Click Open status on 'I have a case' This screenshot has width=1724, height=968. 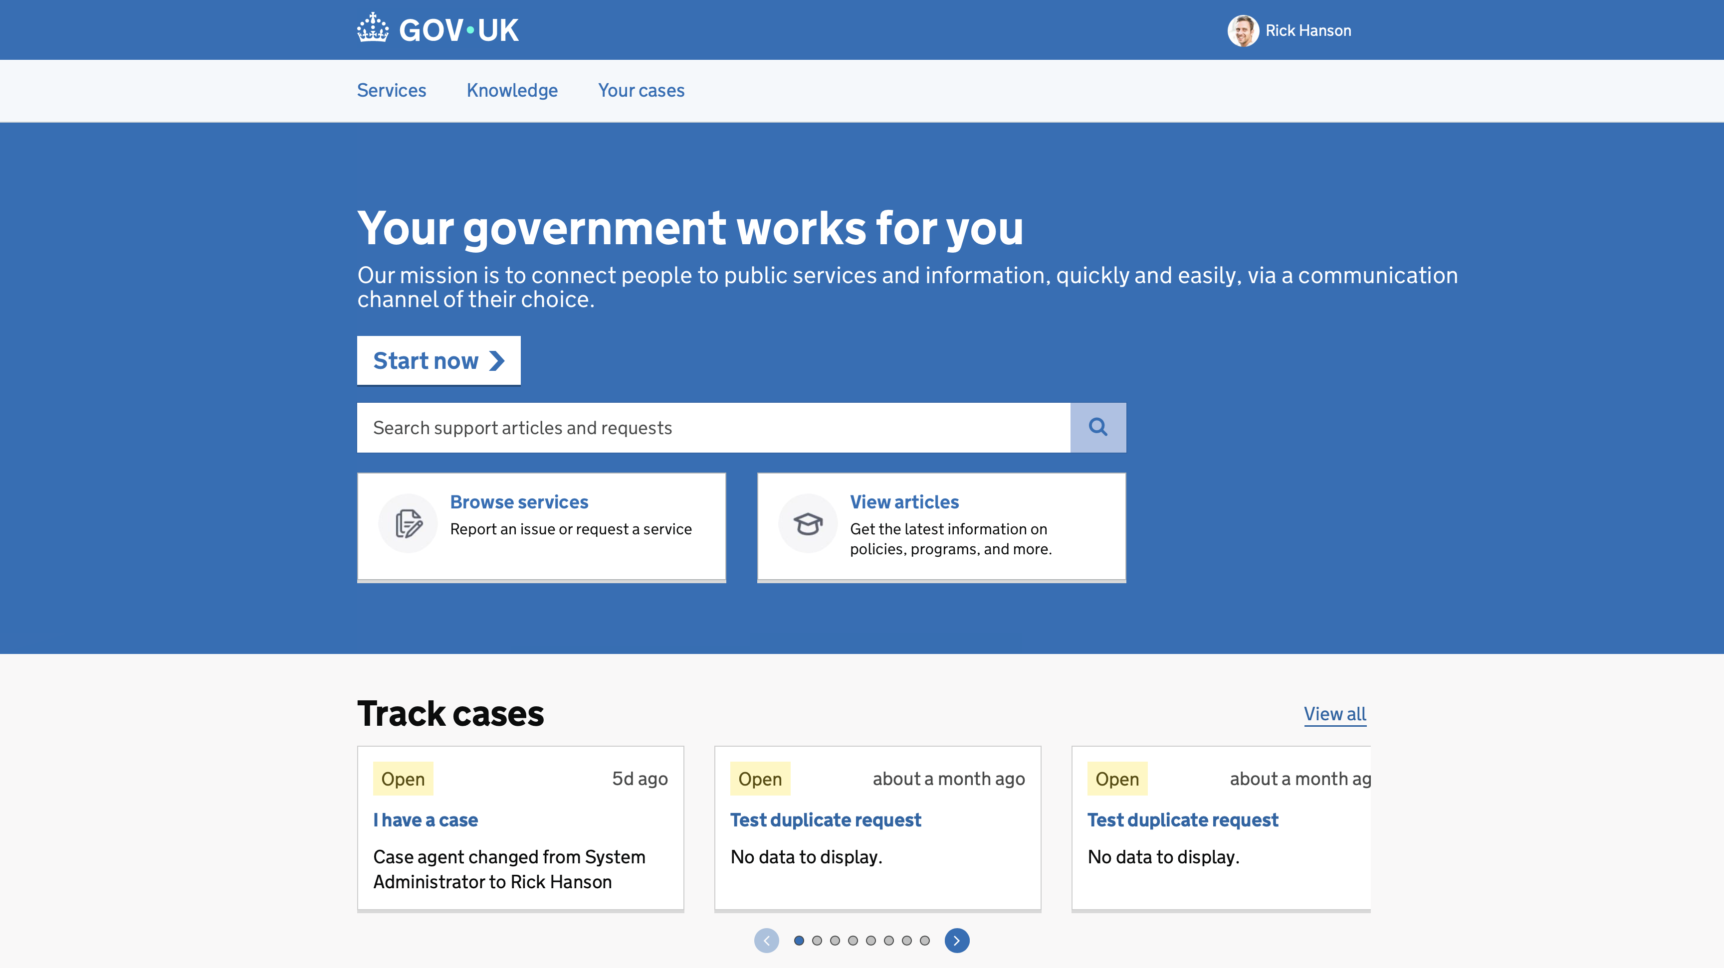[403, 779]
